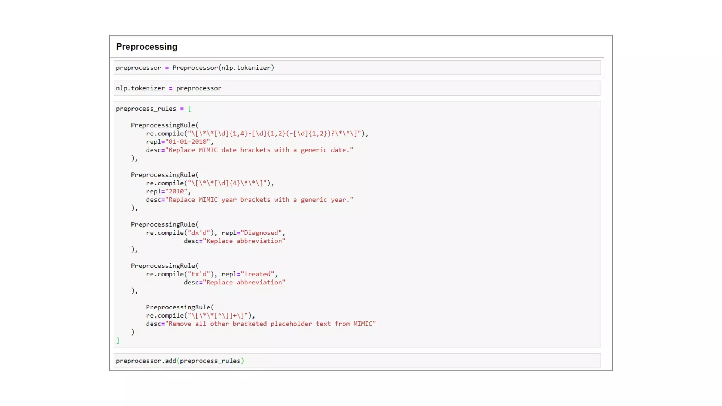This screenshot has height=406, width=722.
Task: Click the 'generic year' description string
Action: tap(260, 200)
